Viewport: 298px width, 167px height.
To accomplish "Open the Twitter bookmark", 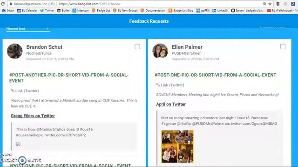I will tap(47, 11).
